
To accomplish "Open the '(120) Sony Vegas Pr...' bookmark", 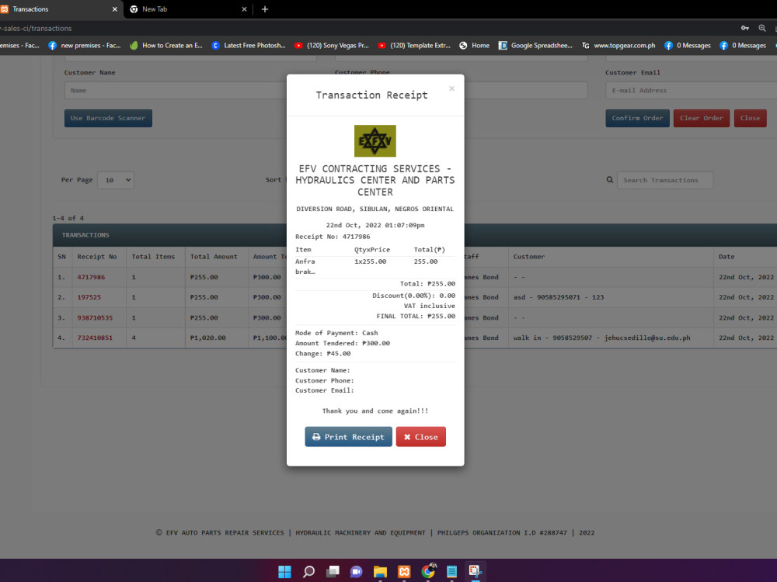I will point(332,46).
